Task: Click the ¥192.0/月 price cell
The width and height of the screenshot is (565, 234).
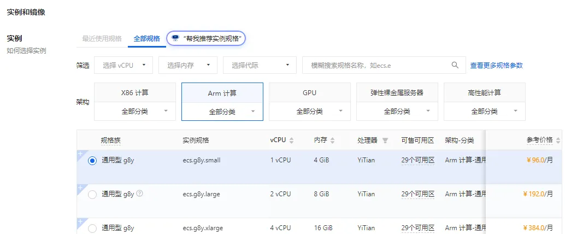Action: click(x=538, y=194)
